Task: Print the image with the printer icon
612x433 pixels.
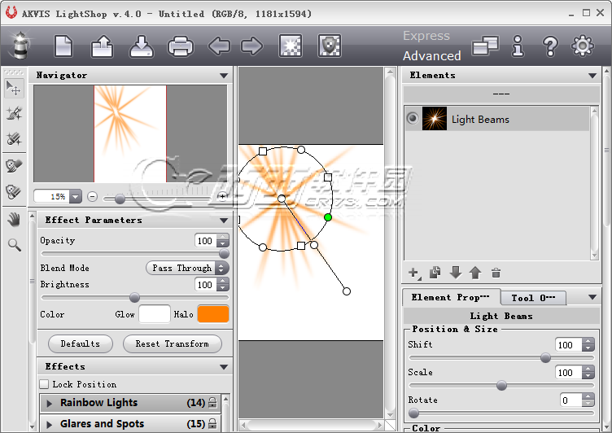Action: click(181, 47)
